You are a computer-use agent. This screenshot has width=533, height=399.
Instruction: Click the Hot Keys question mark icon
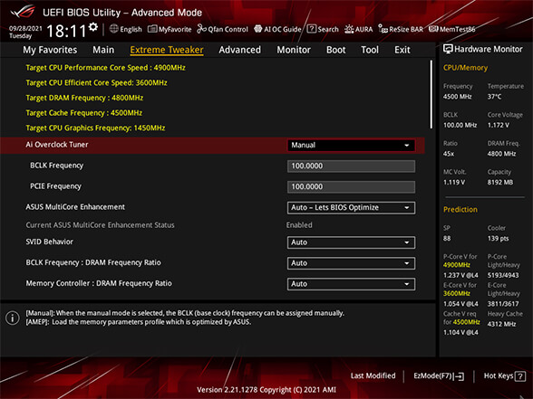[519, 376]
